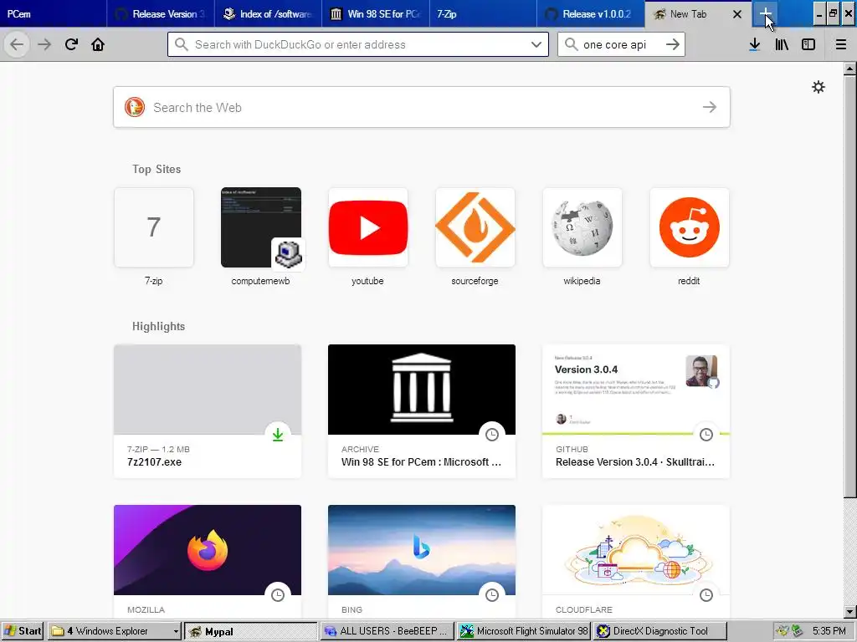Viewport: 857px width, 642px height.
Task: Focus the address bar field
Action: (358, 44)
